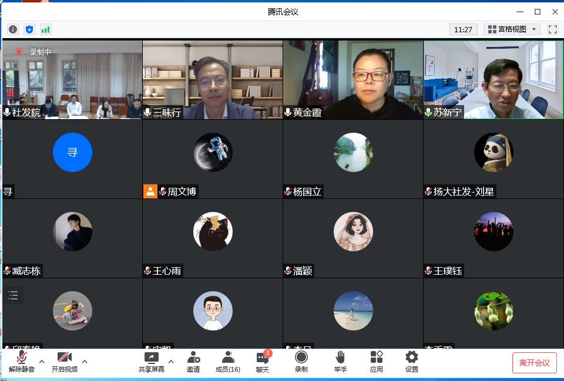Click 共享屏幕 to share screen
This screenshot has height=381, width=564.
(x=152, y=362)
